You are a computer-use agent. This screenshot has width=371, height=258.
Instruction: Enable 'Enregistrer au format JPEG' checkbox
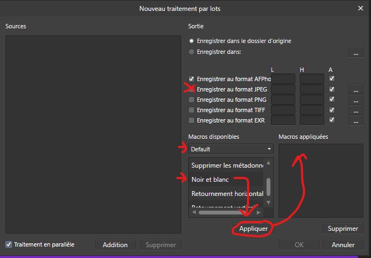click(x=191, y=89)
